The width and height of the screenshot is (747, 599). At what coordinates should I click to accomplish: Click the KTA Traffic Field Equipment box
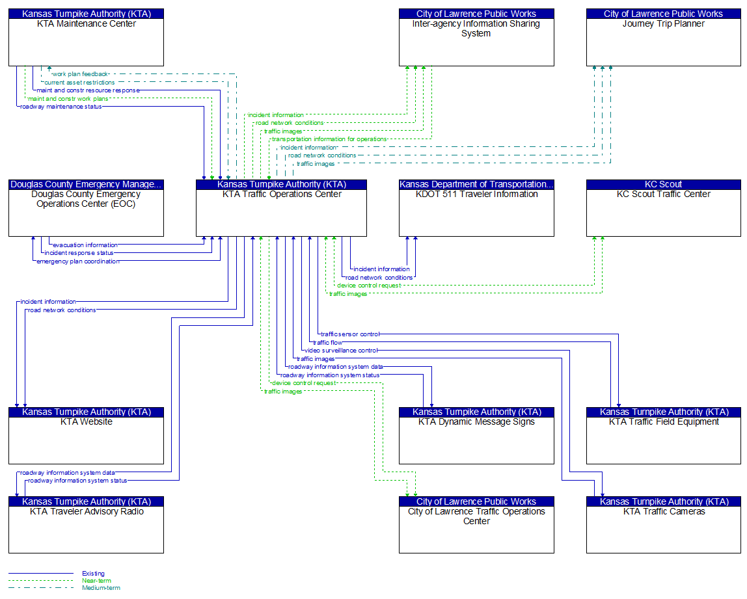tap(664, 436)
